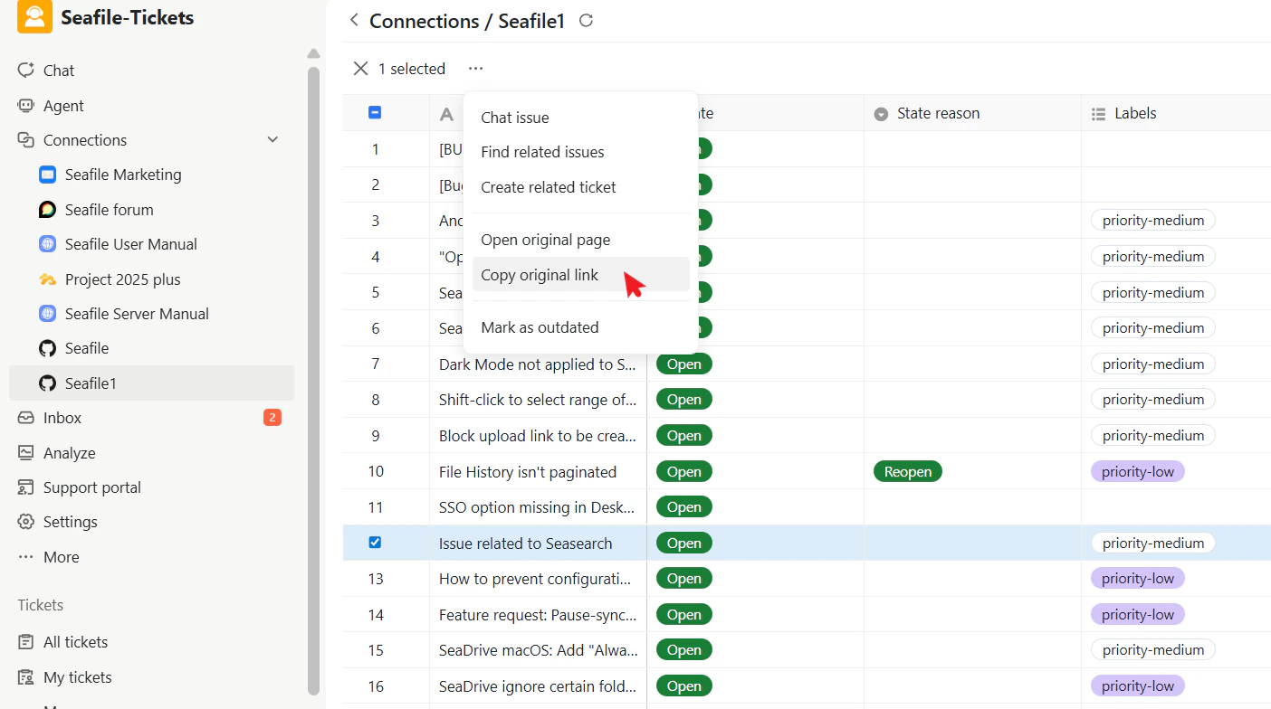Screen dimensions: 1271x709
Task: Click the State reason column header
Action: click(x=972, y=113)
